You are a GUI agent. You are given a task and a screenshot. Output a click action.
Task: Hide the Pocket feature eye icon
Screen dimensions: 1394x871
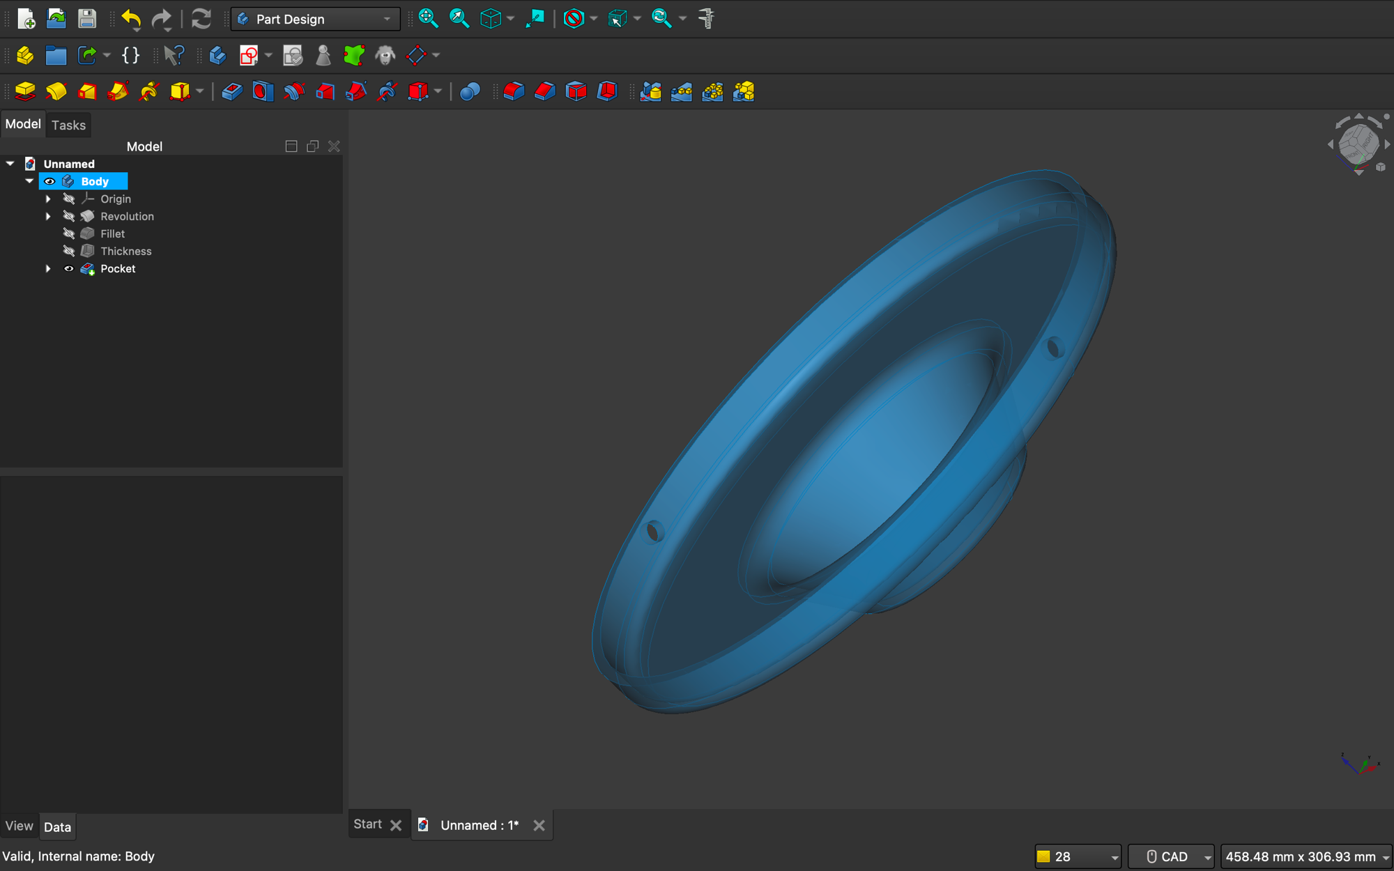click(x=69, y=268)
